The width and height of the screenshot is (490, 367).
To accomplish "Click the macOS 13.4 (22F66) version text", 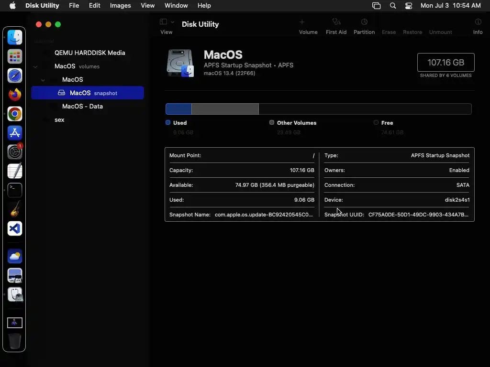I will click(229, 73).
